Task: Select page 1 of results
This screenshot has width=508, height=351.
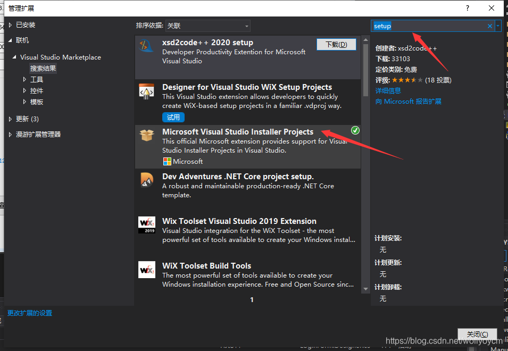Action: pos(252,300)
